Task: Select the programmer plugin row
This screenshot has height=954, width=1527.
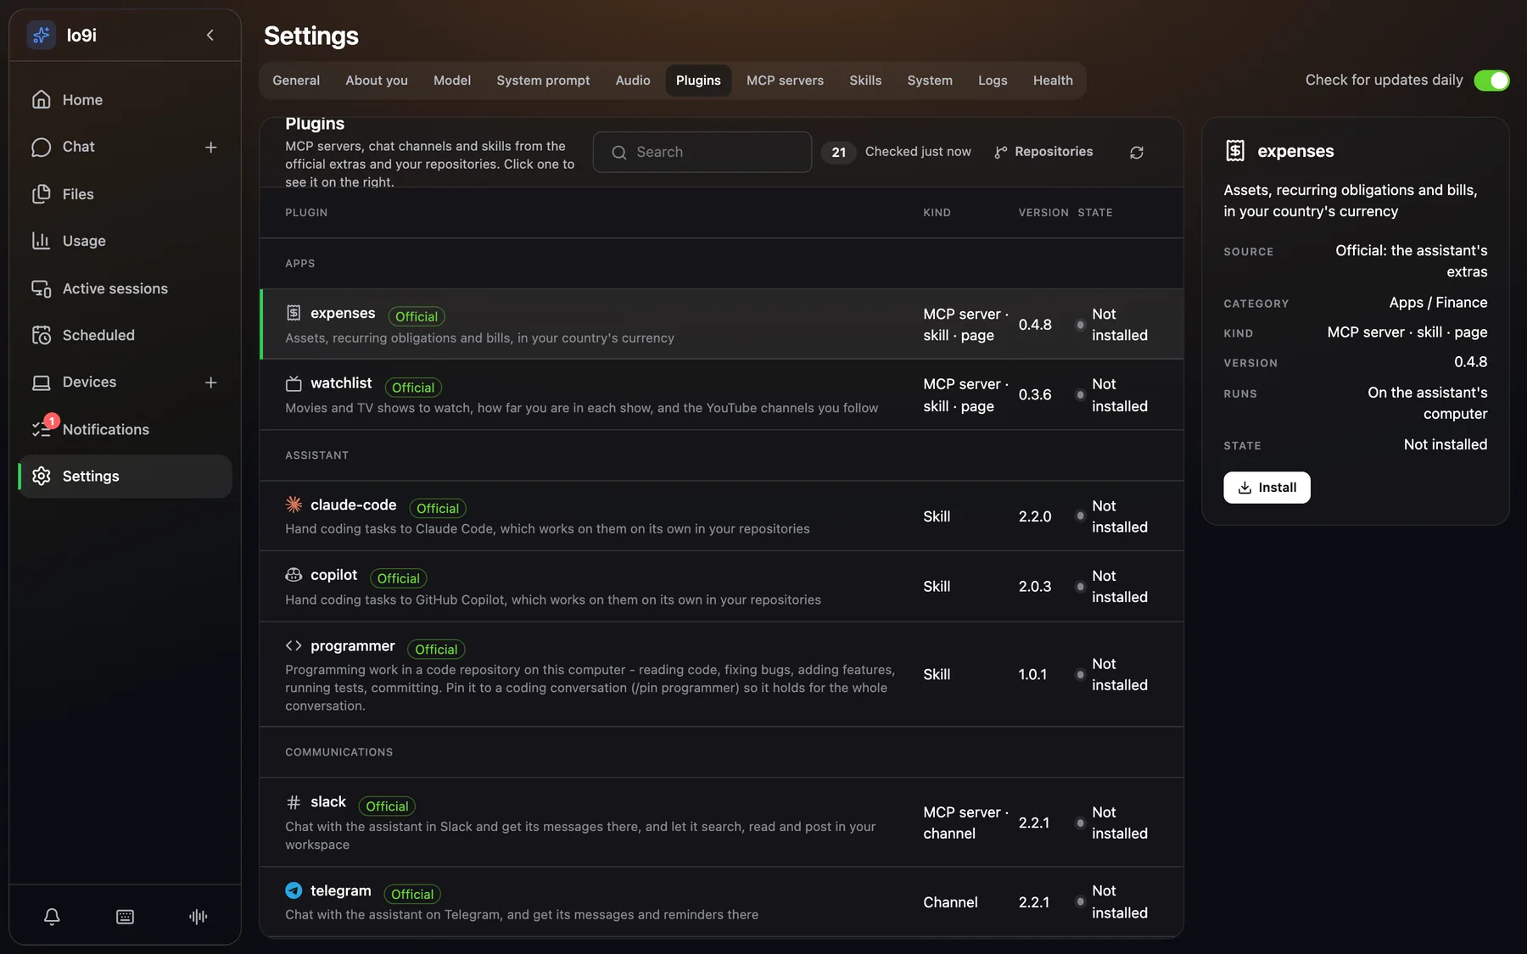Action: point(721,675)
